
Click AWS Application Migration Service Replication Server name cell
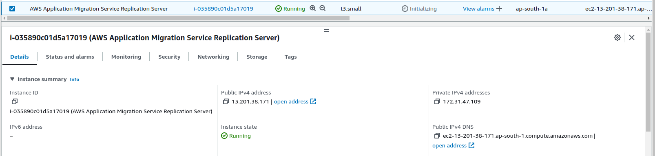[x=99, y=9]
